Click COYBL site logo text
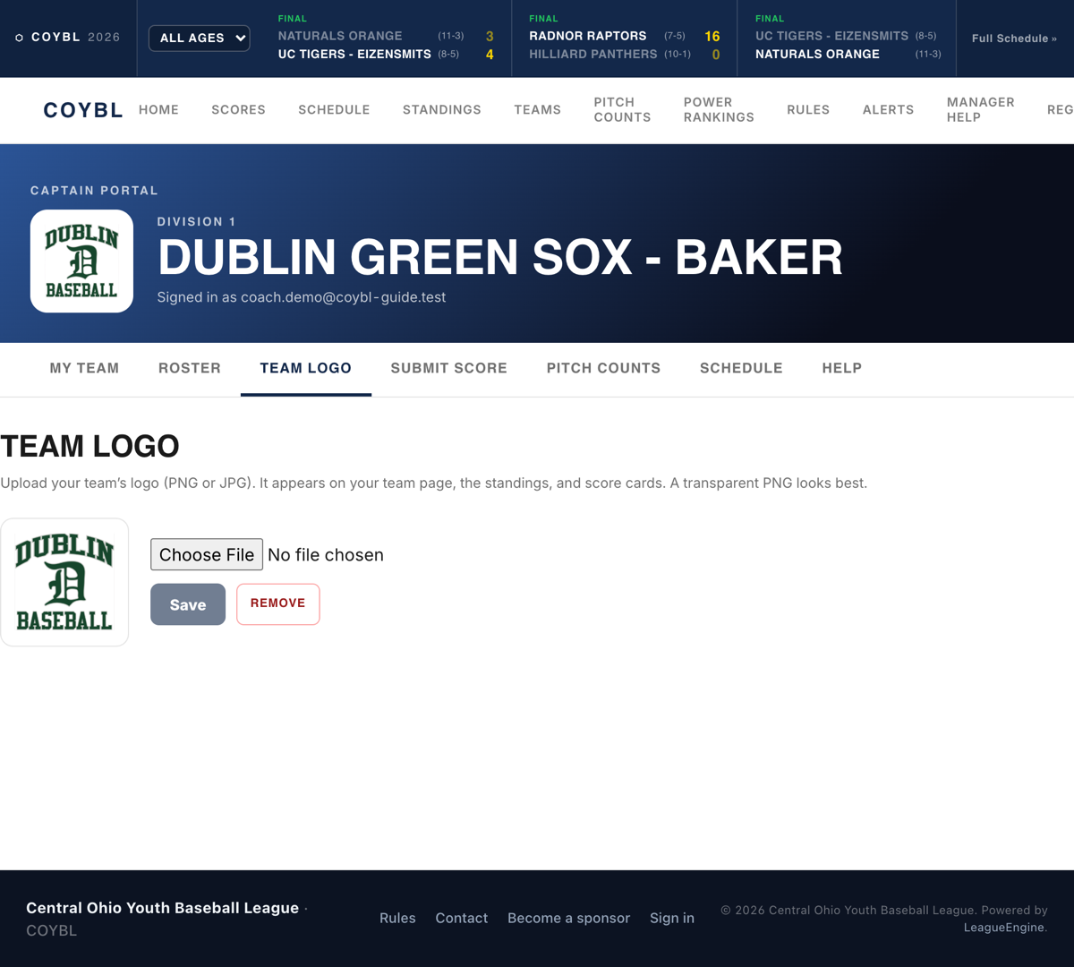Viewport: 1074px width, 967px height. (83, 110)
